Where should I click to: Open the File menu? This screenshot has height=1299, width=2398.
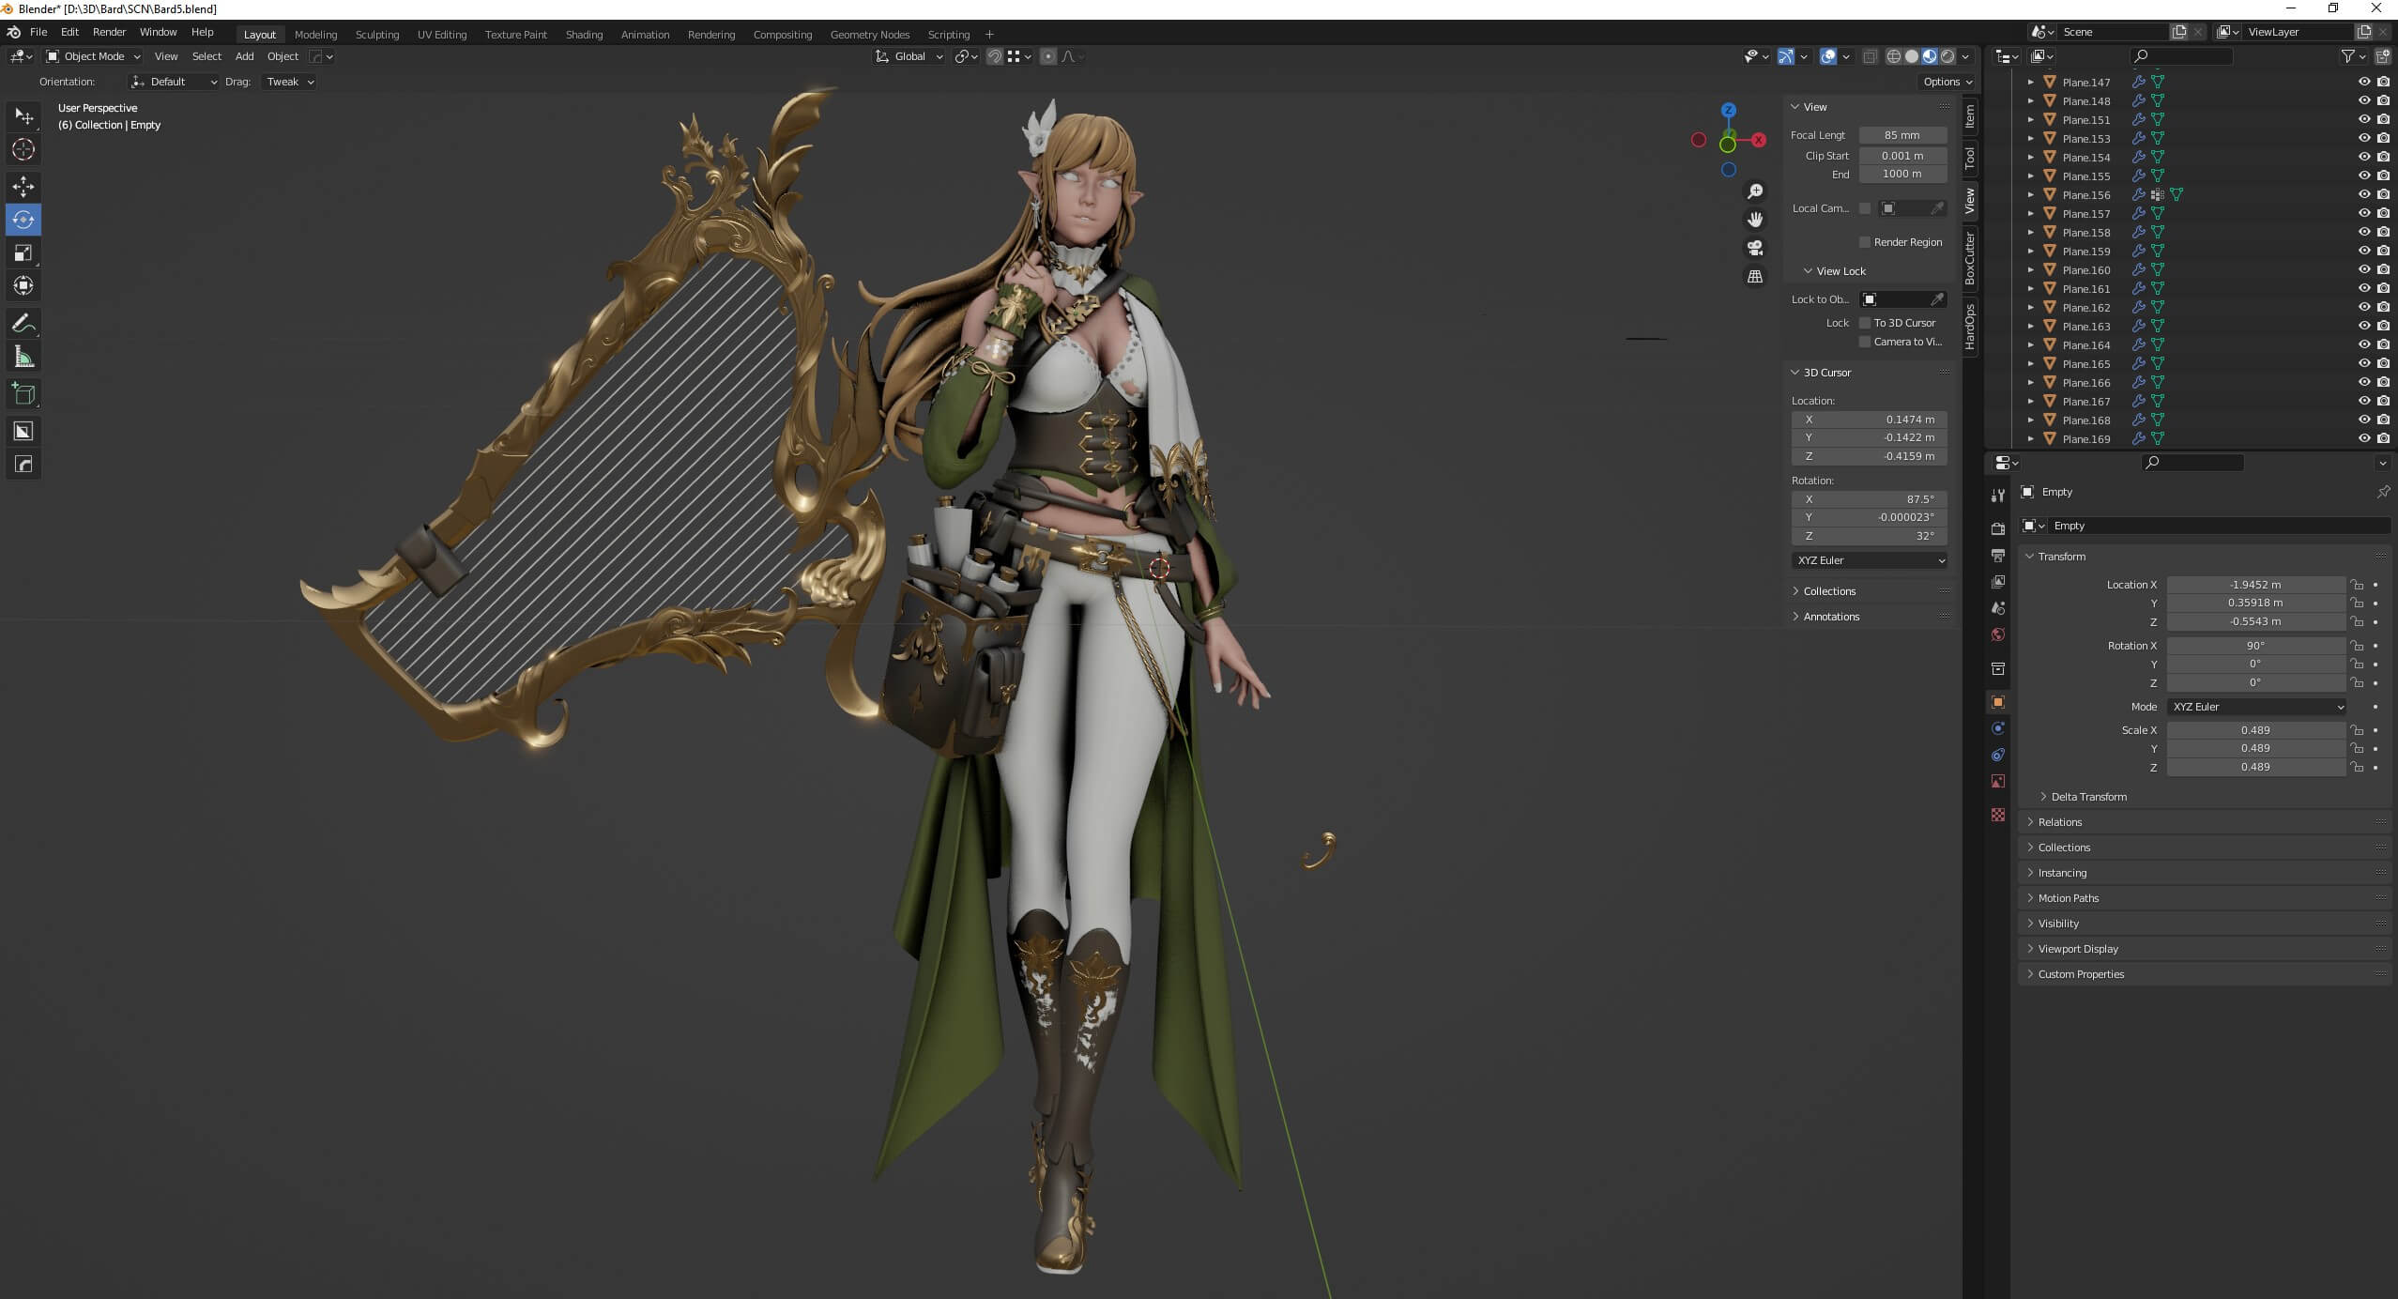(x=38, y=32)
